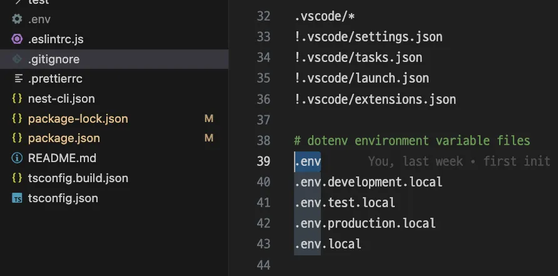Click the !.vscode/launch.json line
558x276 pixels.
(x=362, y=78)
